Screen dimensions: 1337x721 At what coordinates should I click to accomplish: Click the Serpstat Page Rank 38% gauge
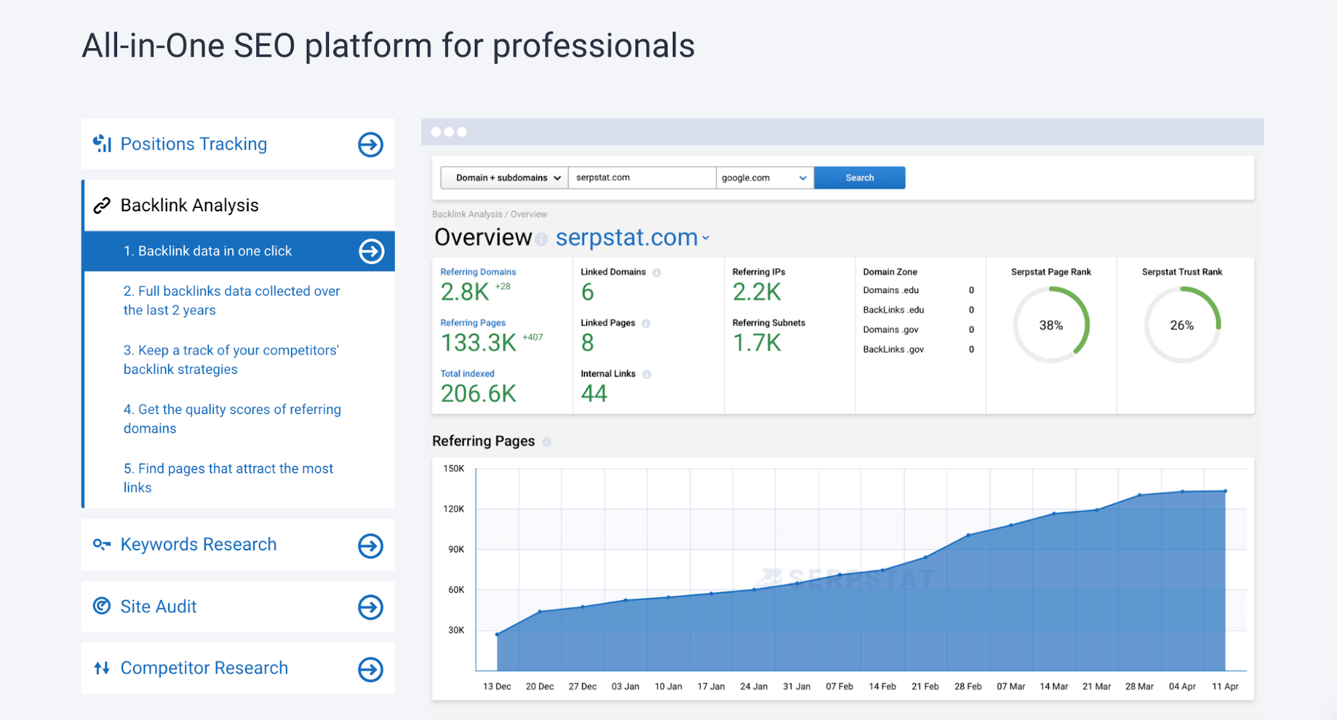click(x=1051, y=325)
